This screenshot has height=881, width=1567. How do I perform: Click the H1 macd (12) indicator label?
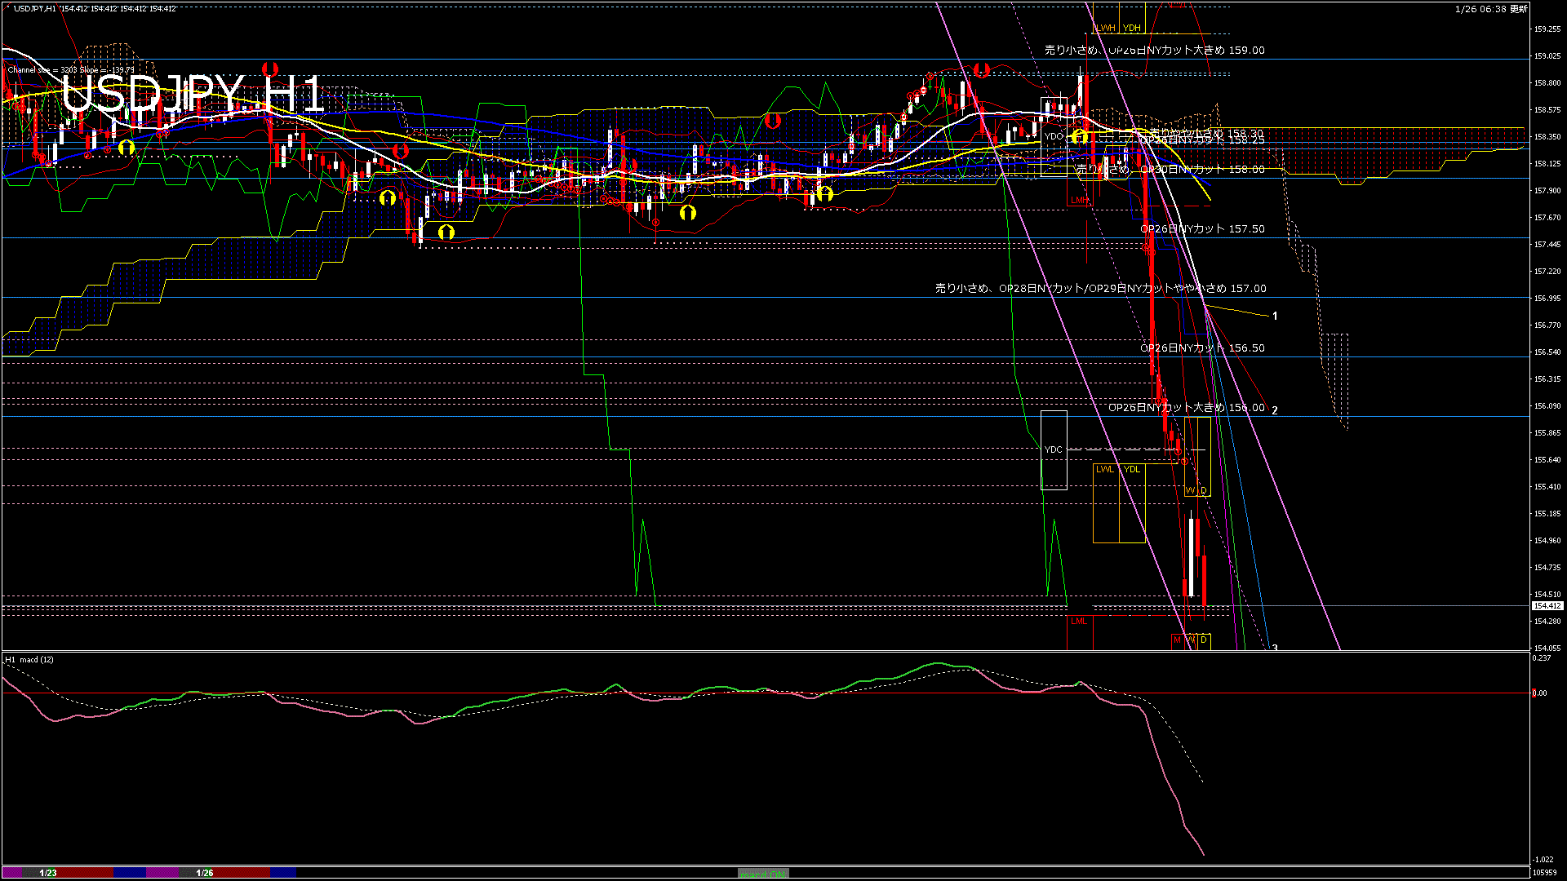(29, 659)
